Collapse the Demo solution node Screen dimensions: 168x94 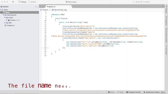coord(1,10)
